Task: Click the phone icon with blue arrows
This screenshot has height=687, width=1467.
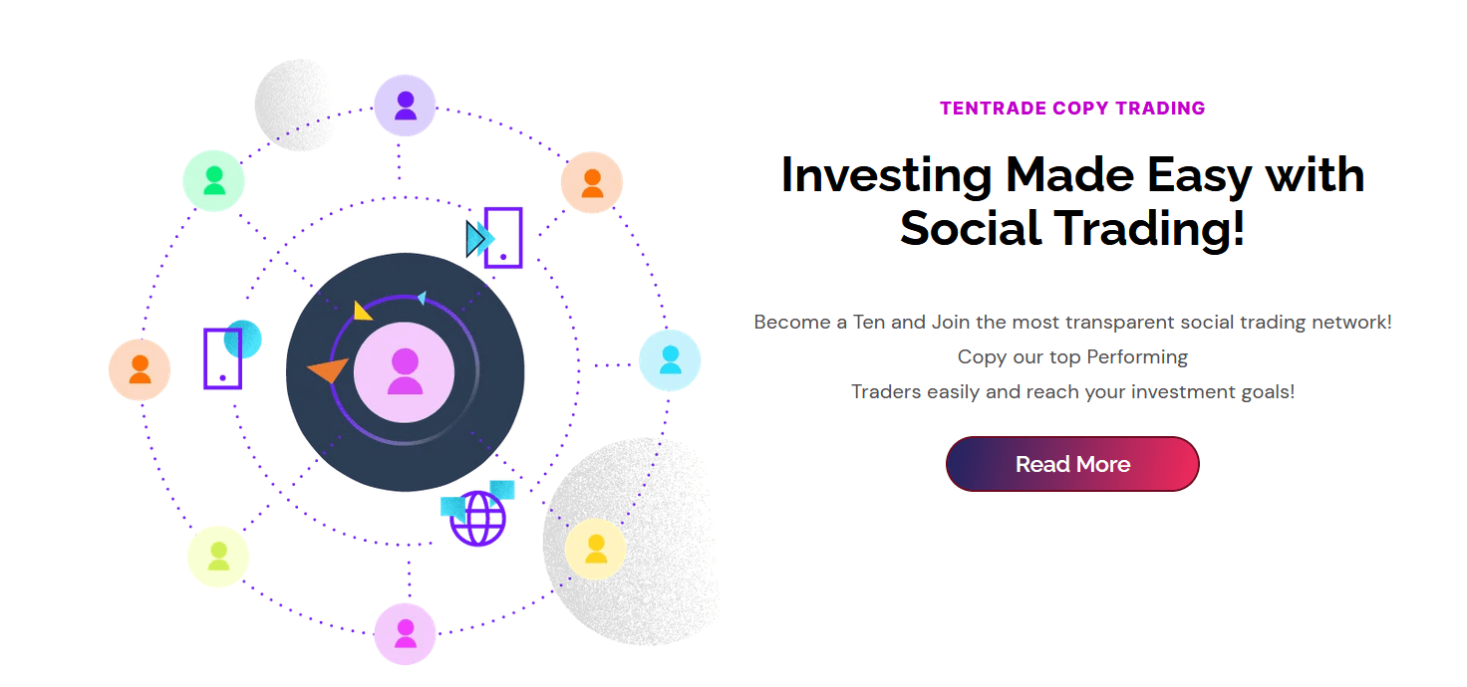Action: [x=494, y=238]
